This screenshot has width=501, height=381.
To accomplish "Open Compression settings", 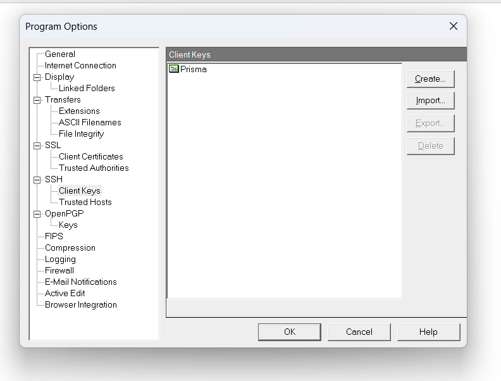I will 70,247.
